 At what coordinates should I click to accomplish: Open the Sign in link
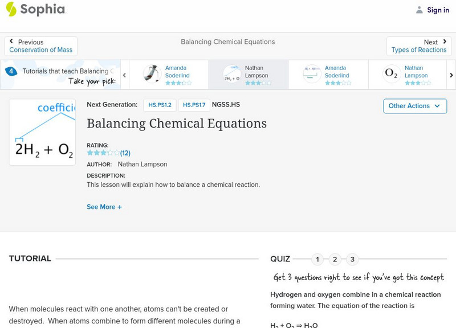pyautogui.click(x=438, y=10)
